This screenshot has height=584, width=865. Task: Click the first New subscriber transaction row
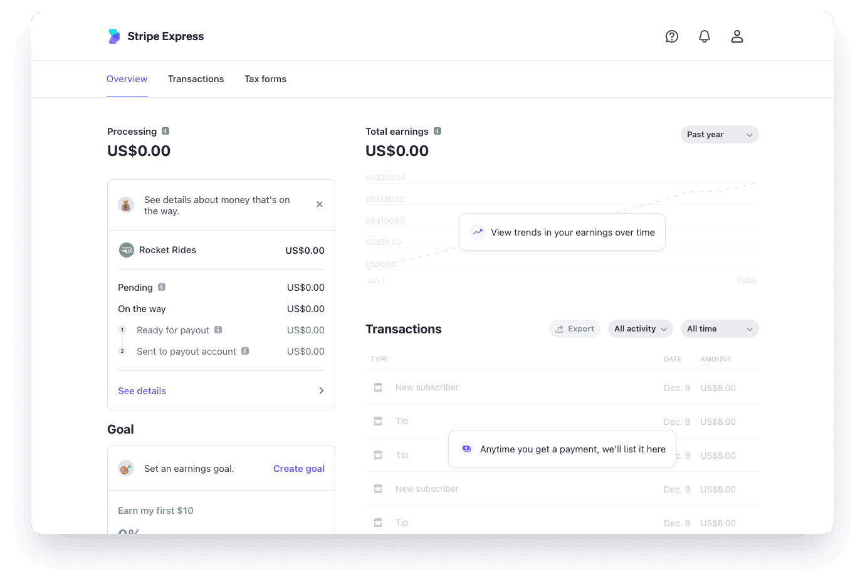tap(562, 387)
